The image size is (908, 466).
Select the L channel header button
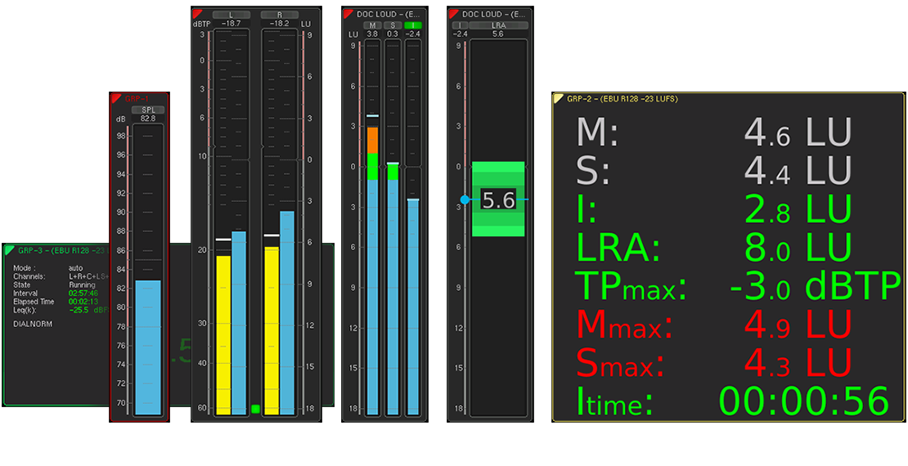coord(231,15)
